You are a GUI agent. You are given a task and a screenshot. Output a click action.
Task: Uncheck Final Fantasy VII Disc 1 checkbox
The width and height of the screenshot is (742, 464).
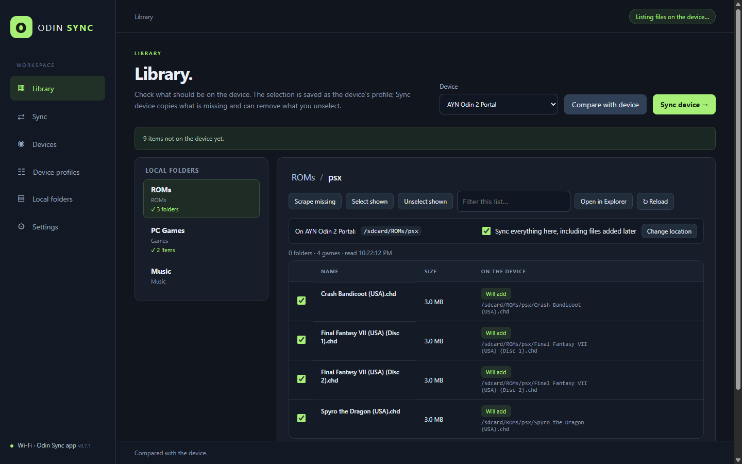point(301,340)
